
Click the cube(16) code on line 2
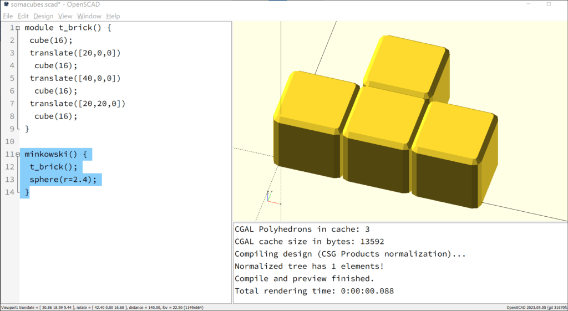pos(50,40)
